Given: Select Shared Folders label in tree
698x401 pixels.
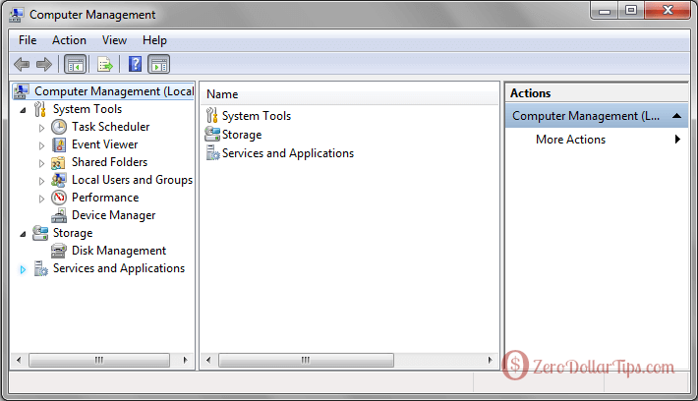Looking at the screenshot, I should pos(109,162).
